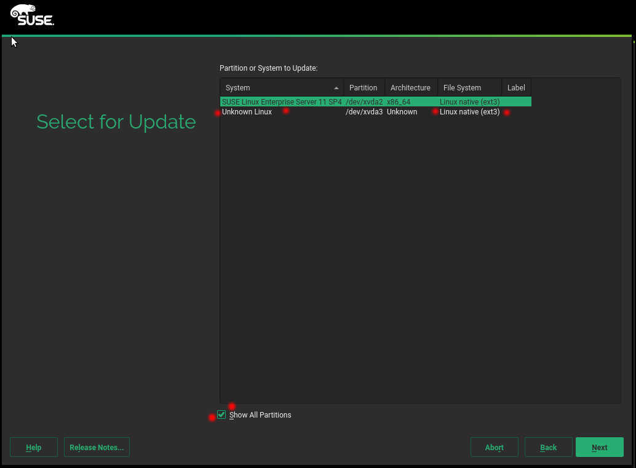636x468 pixels.
Task: Click the Label column header
Action: pos(516,87)
